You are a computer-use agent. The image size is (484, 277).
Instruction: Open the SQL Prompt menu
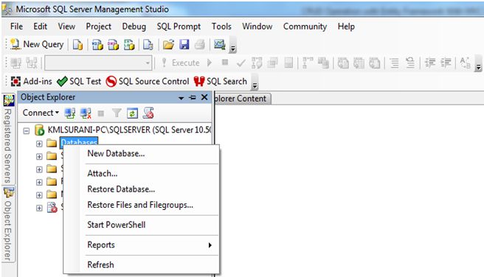click(179, 27)
